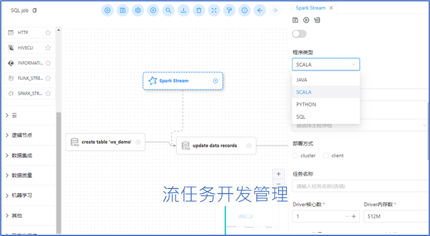Click the info icon in toolbar
430x236 pixels.
[244, 11]
